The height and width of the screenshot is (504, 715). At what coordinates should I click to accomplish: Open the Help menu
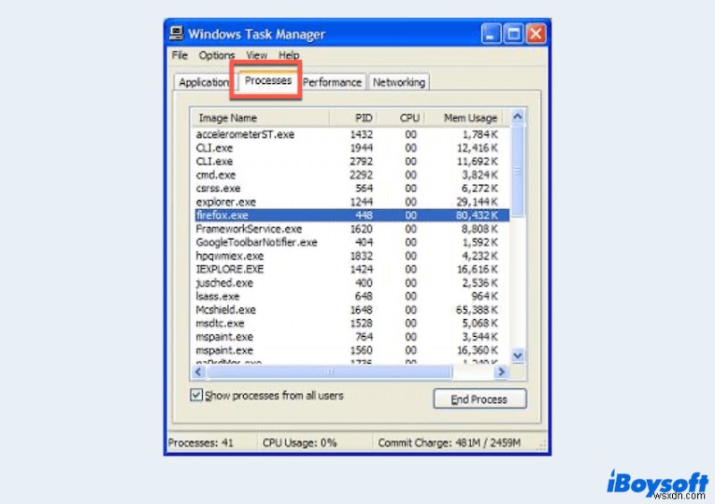[x=289, y=55]
